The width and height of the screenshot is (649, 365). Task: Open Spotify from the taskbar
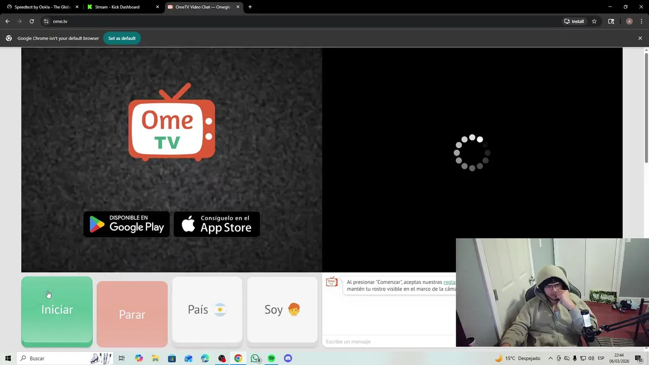[271, 358]
